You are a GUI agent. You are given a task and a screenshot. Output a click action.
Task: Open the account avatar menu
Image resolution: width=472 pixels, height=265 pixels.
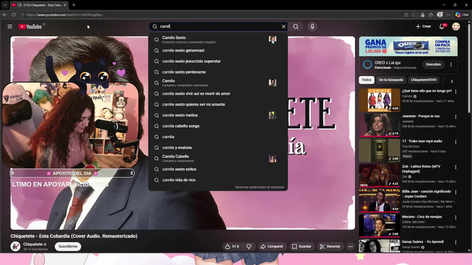click(456, 26)
